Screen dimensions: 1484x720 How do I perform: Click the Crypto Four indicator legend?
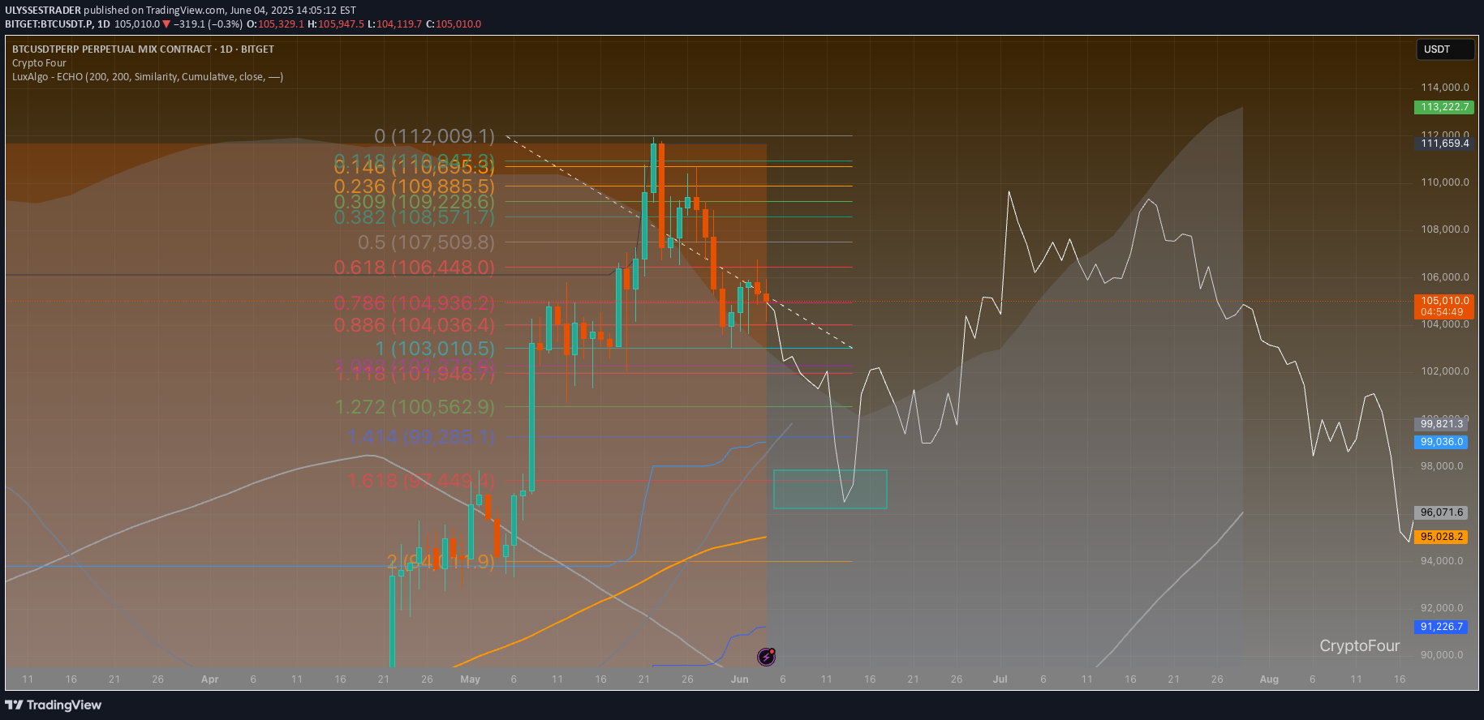[x=39, y=63]
